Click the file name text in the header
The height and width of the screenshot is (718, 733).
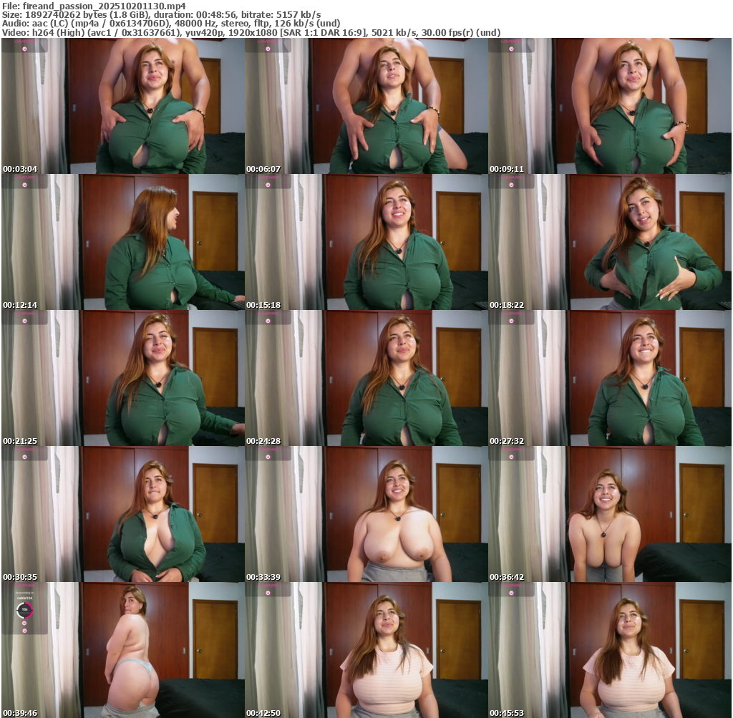pyautogui.click(x=94, y=6)
